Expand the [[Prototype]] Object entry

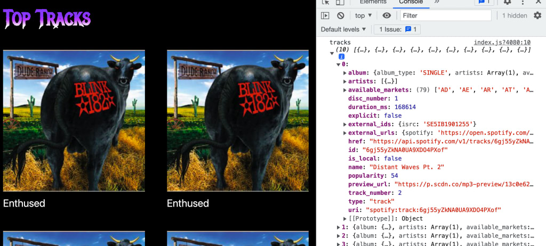tap(345, 218)
